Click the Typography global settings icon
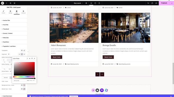Image resolution: width=174 pixels, height=97 pixels. coord(22,50)
